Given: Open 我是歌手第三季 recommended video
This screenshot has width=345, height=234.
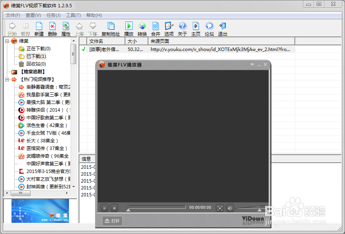Looking at the screenshot, I should point(44,95).
